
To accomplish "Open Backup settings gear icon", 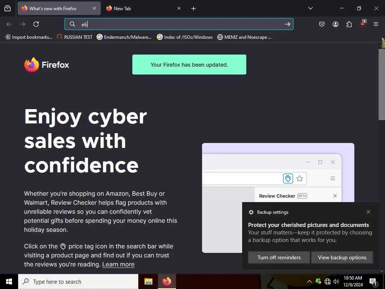I will 251,212.
